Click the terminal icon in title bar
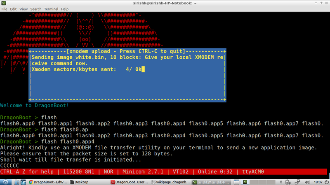This screenshot has height=185, width=330. coord(3,2)
